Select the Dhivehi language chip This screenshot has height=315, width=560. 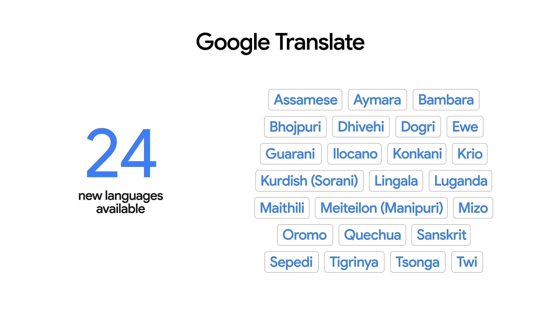pos(361,127)
